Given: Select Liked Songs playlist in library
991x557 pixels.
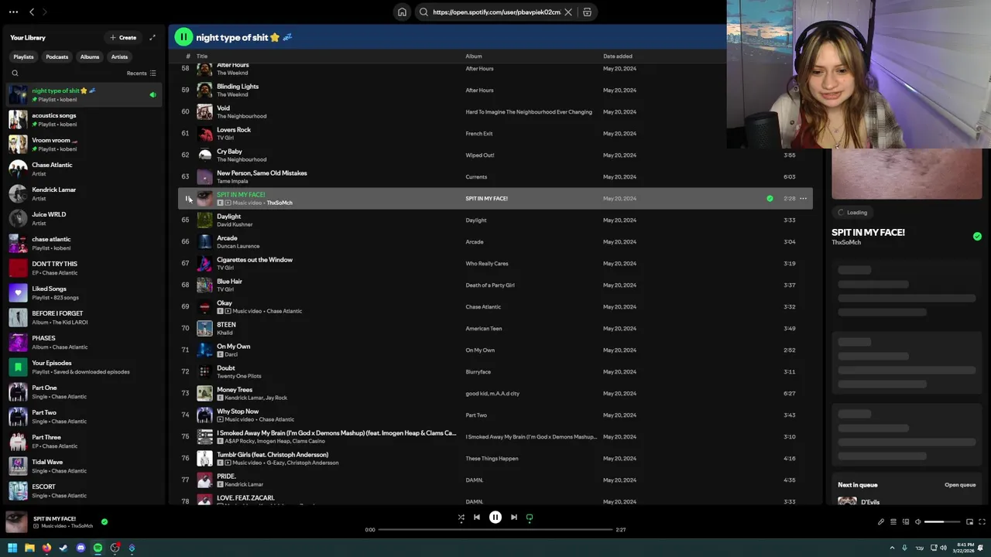Looking at the screenshot, I should coord(84,293).
